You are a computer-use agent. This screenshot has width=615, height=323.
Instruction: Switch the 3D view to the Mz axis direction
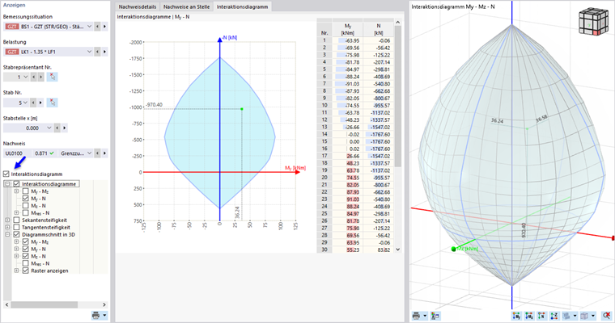point(529,316)
